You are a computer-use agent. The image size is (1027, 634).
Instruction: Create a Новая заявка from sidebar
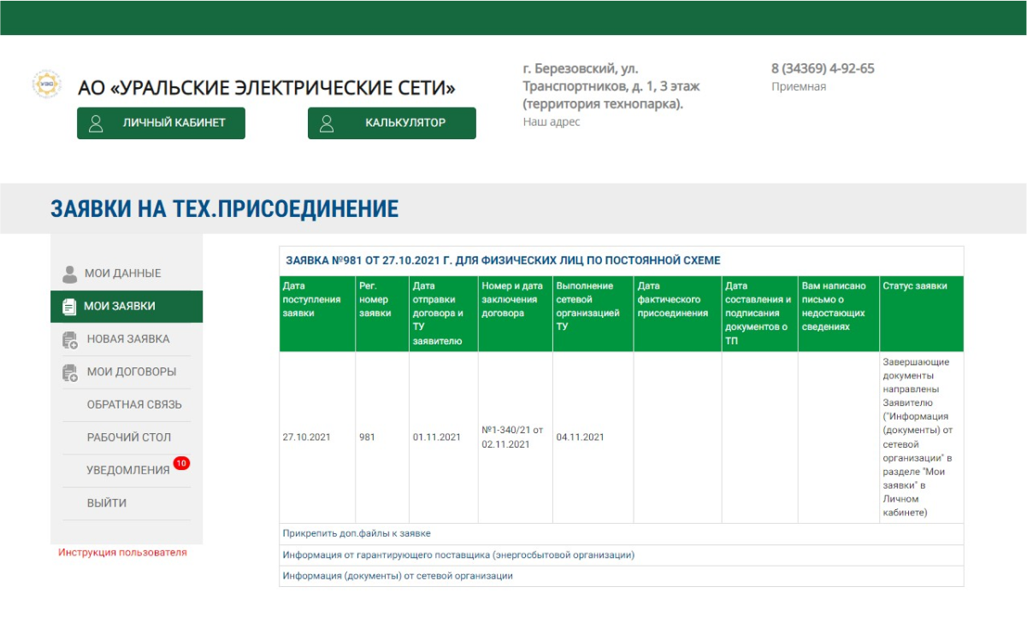(x=127, y=339)
